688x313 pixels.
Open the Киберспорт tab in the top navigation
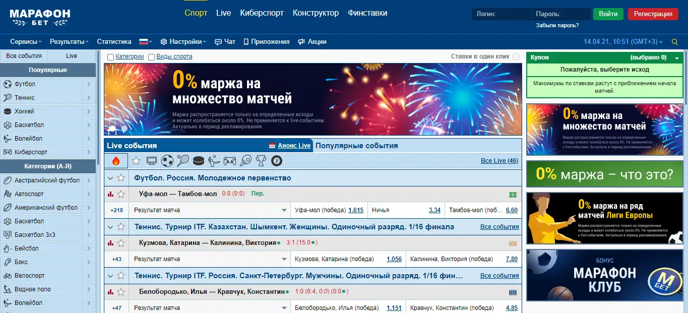point(262,13)
